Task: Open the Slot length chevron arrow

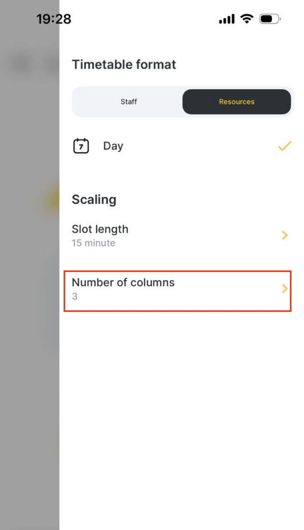Action: point(285,236)
